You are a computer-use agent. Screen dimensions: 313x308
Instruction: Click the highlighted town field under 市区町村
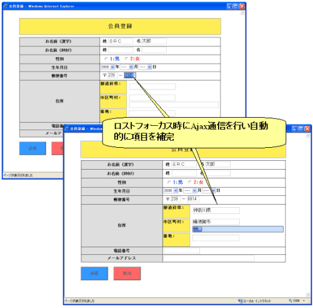[238, 229]
